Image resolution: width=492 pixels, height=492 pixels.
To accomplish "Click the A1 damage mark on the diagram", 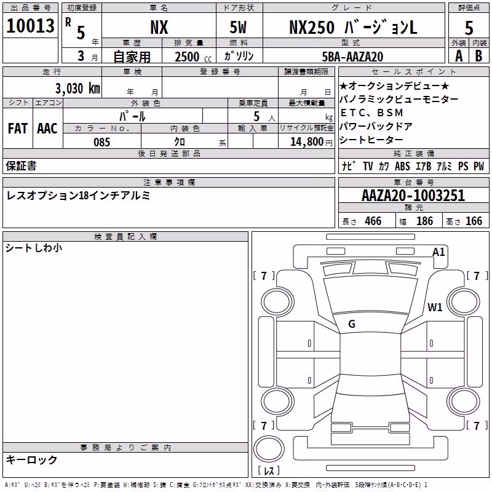I will (x=438, y=252).
